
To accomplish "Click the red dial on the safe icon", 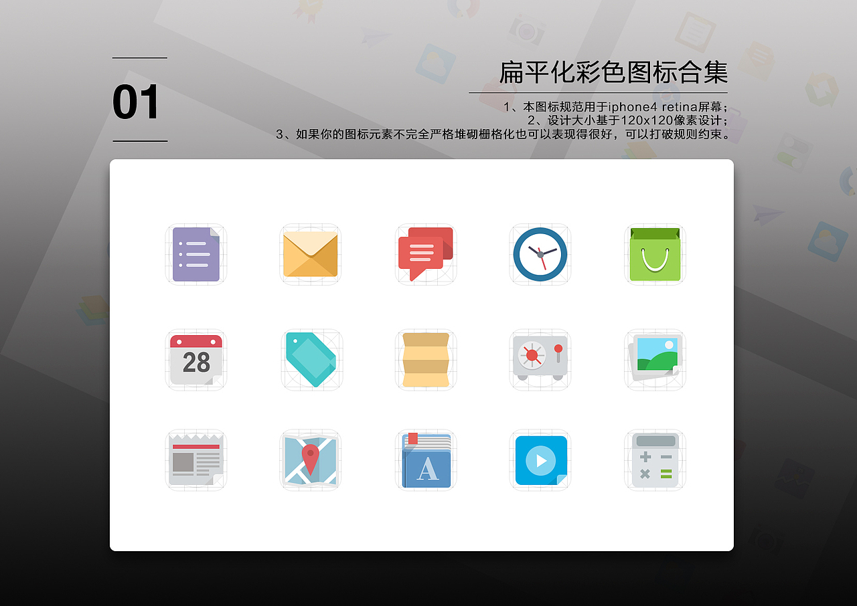I will [x=533, y=357].
